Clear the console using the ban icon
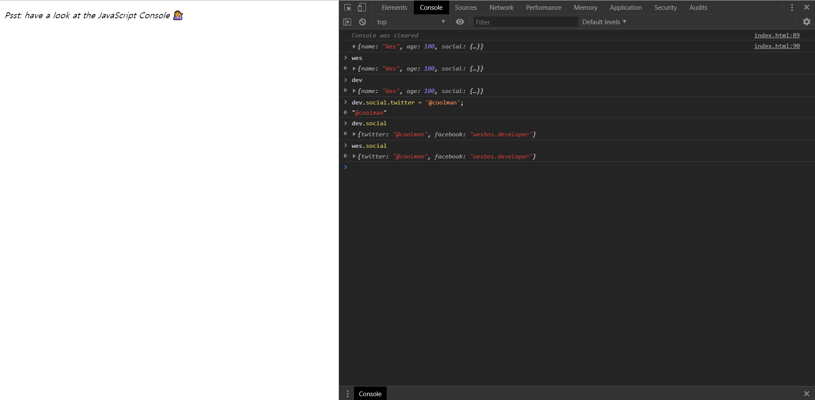The width and height of the screenshot is (815, 400). pyautogui.click(x=363, y=22)
